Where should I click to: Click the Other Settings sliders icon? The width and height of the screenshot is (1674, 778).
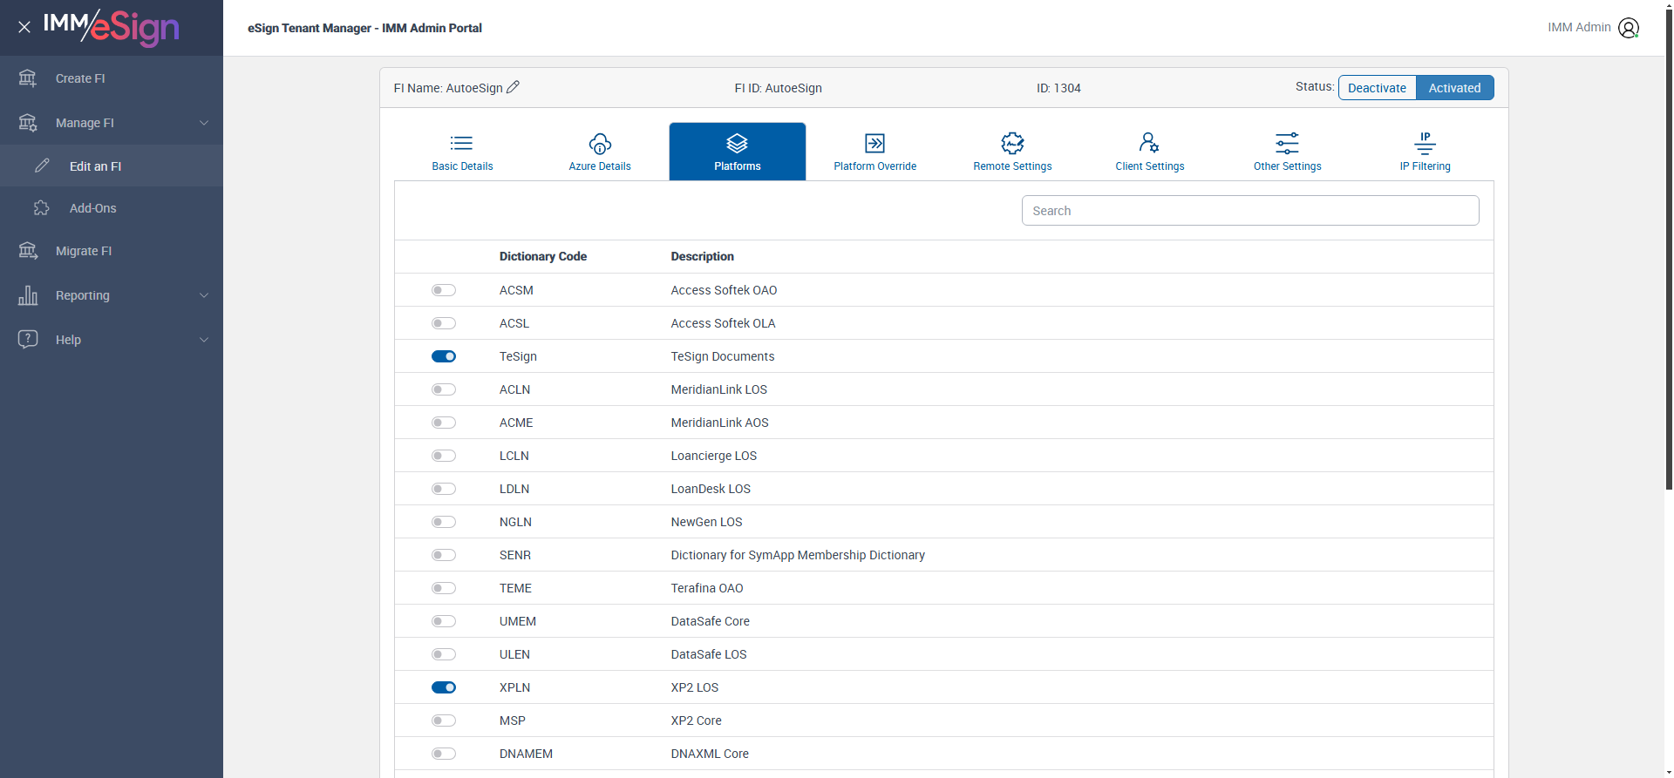1287,143
